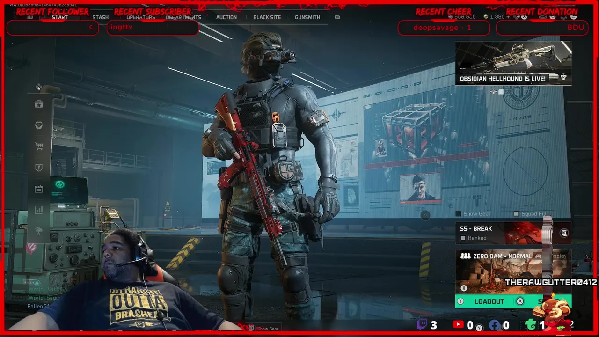Click the Twitch viewer count icon
The image size is (599, 337).
pyautogui.click(x=423, y=325)
